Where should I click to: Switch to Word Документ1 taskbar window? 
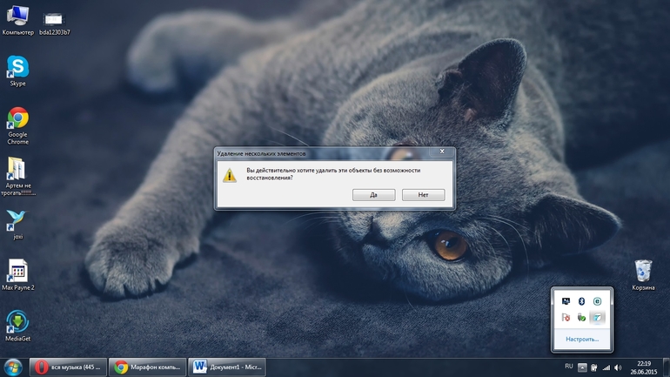tap(226, 367)
